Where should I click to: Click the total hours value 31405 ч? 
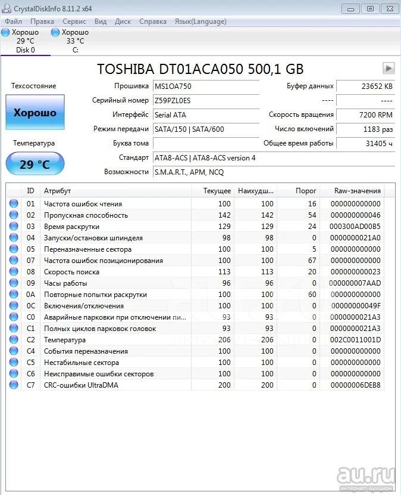365,143
